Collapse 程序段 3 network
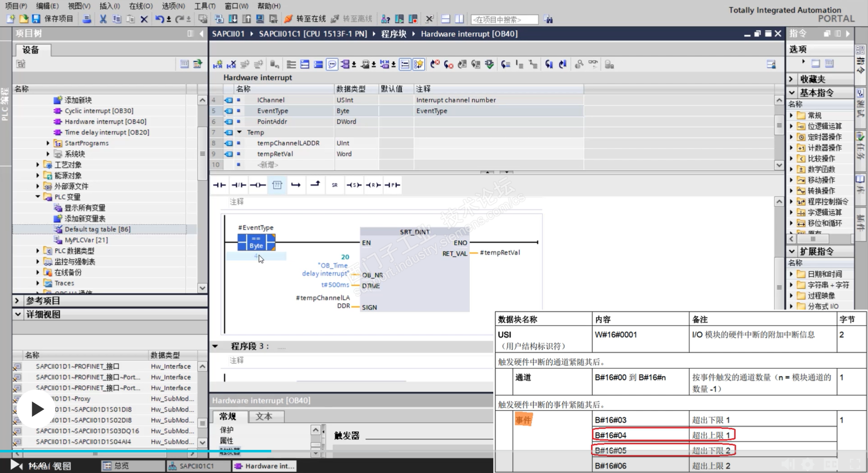The width and height of the screenshot is (868, 473). click(x=215, y=346)
